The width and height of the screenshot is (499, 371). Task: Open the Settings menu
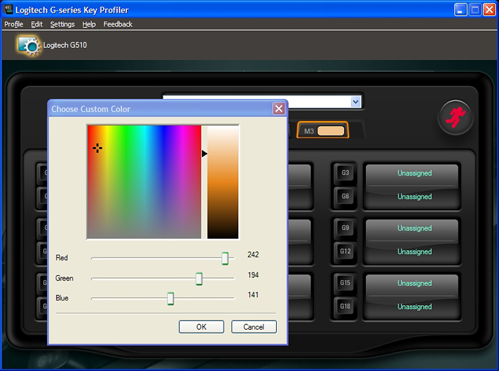[63, 24]
